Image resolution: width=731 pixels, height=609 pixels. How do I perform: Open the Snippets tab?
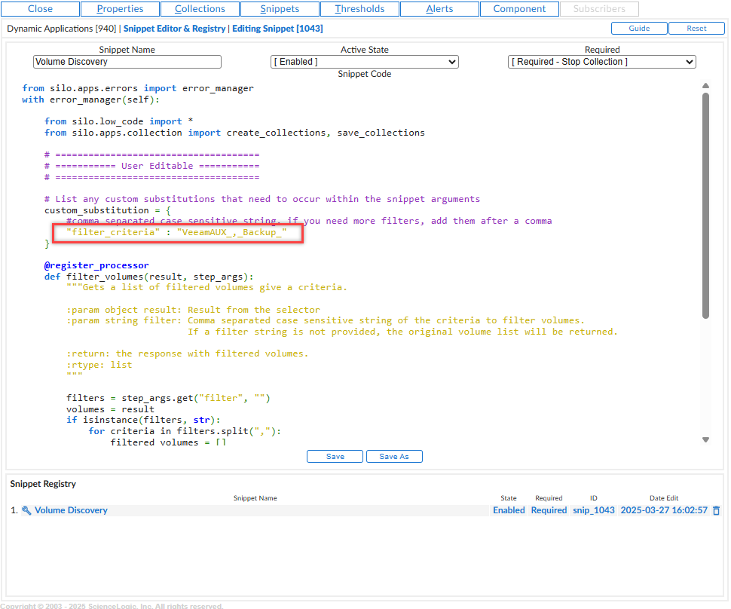[x=280, y=9]
